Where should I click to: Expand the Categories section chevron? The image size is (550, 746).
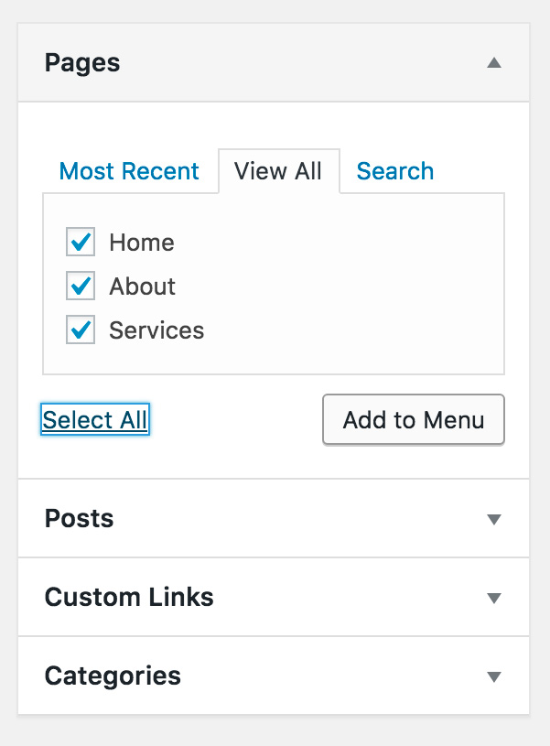(x=493, y=676)
